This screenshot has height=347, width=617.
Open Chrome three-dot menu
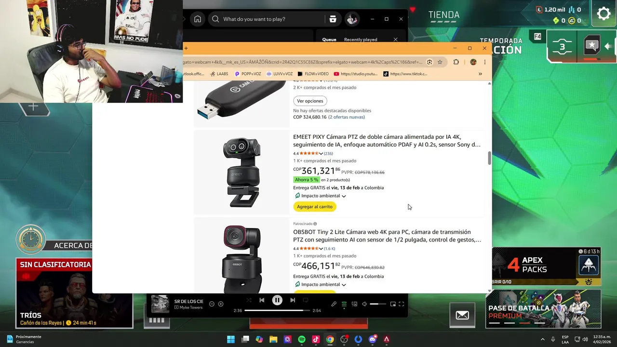point(485,62)
